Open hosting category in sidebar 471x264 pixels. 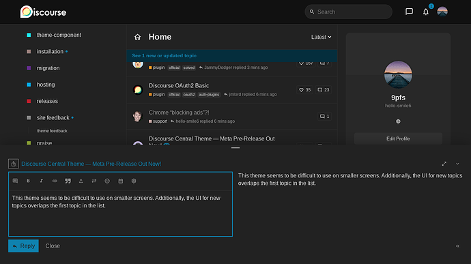click(x=46, y=85)
